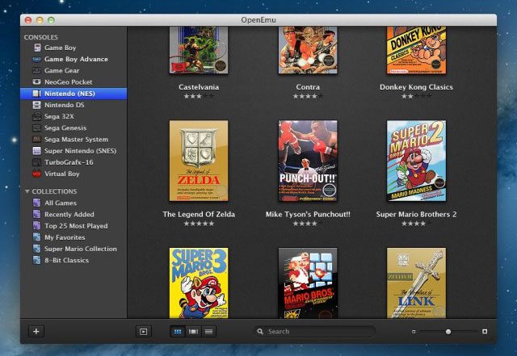Viewport: 517px width, 356px height.
Task: Click the Top 25 Most Played icon
Action: coord(37,226)
